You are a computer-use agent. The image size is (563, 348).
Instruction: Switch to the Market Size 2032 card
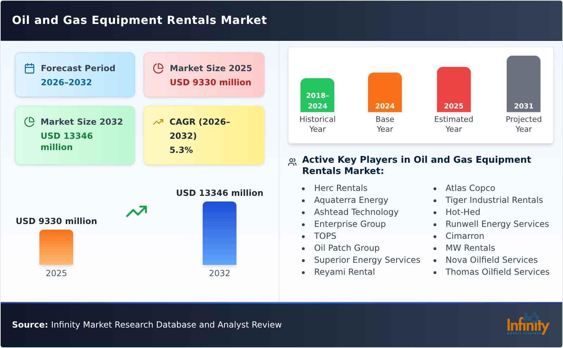click(75, 135)
